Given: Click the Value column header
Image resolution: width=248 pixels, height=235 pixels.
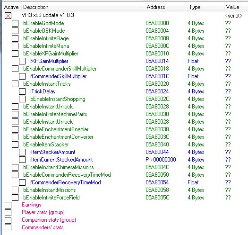Looking at the screenshot, I should point(236,7).
